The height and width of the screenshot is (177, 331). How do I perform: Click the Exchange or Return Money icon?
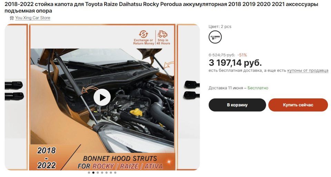pos(143,34)
